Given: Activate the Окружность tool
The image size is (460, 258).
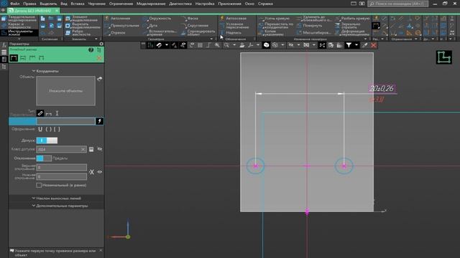Looking at the screenshot, I should pyautogui.click(x=157, y=18).
